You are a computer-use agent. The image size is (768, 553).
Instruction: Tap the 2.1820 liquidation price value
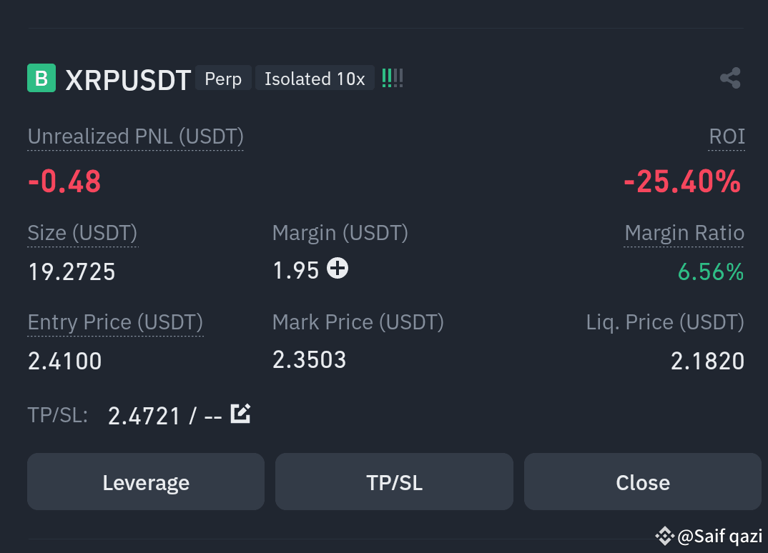tap(707, 362)
